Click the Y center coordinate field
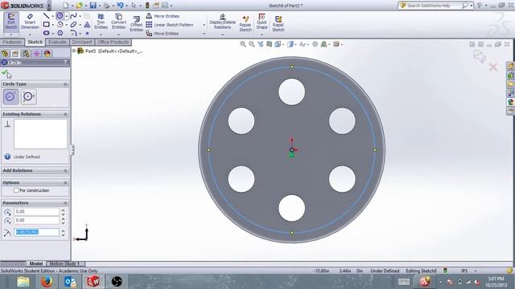The width and height of the screenshot is (515, 289). click(x=36, y=220)
